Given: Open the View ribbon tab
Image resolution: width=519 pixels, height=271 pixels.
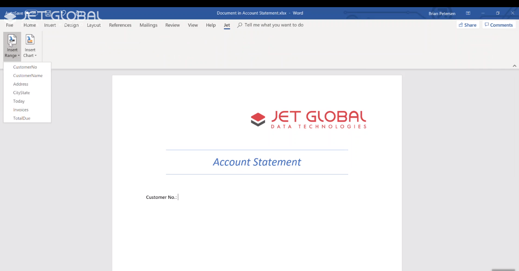Looking at the screenshot, I should [193, 25].
